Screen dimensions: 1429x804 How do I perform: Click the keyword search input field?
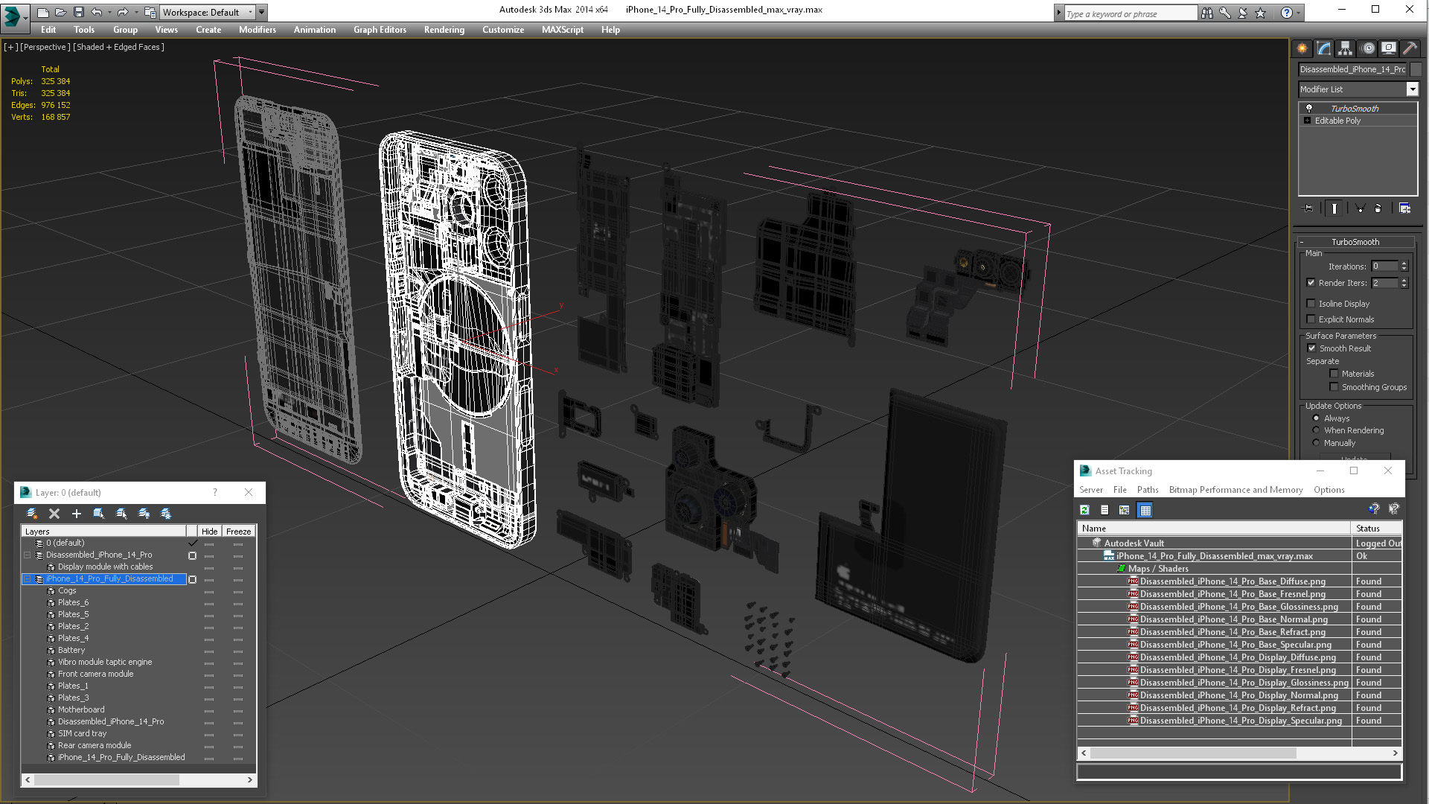pos(1130,13)
